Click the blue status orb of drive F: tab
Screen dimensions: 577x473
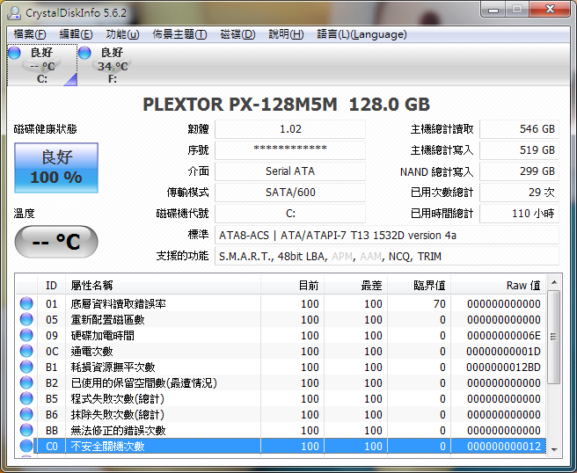tap(84, 53)
